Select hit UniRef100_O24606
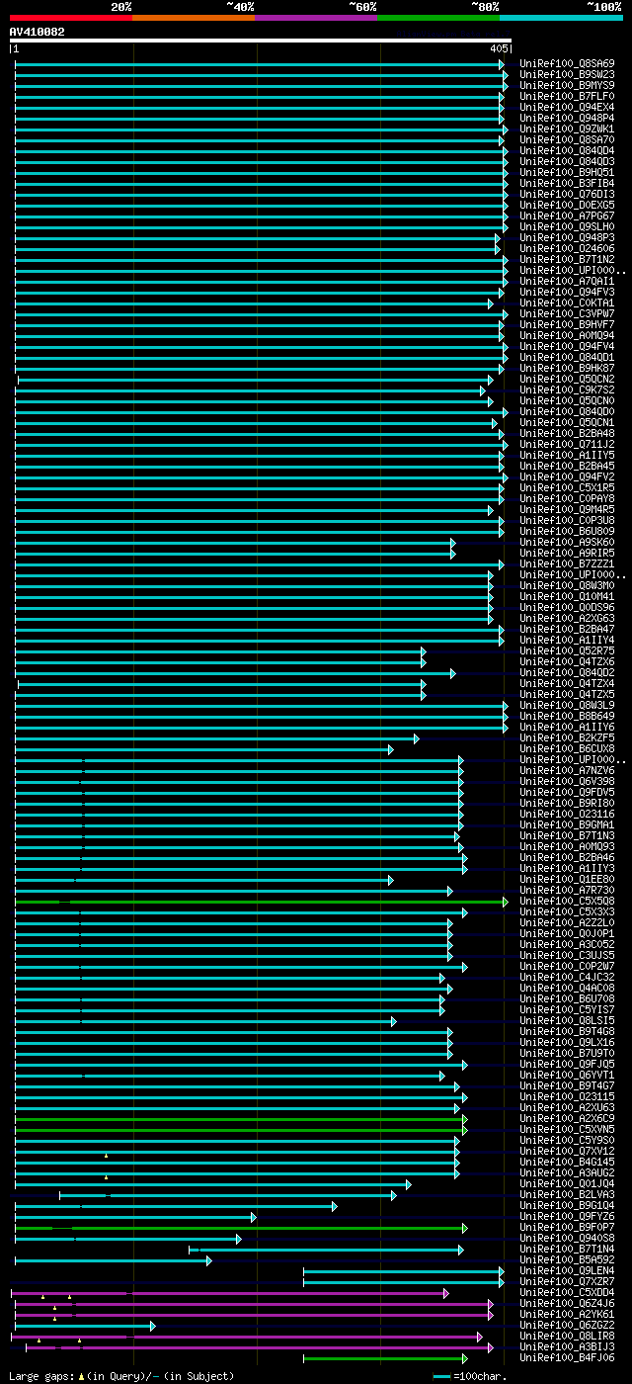The height and width of the screenshot is (1384, 632). point(567,249)
